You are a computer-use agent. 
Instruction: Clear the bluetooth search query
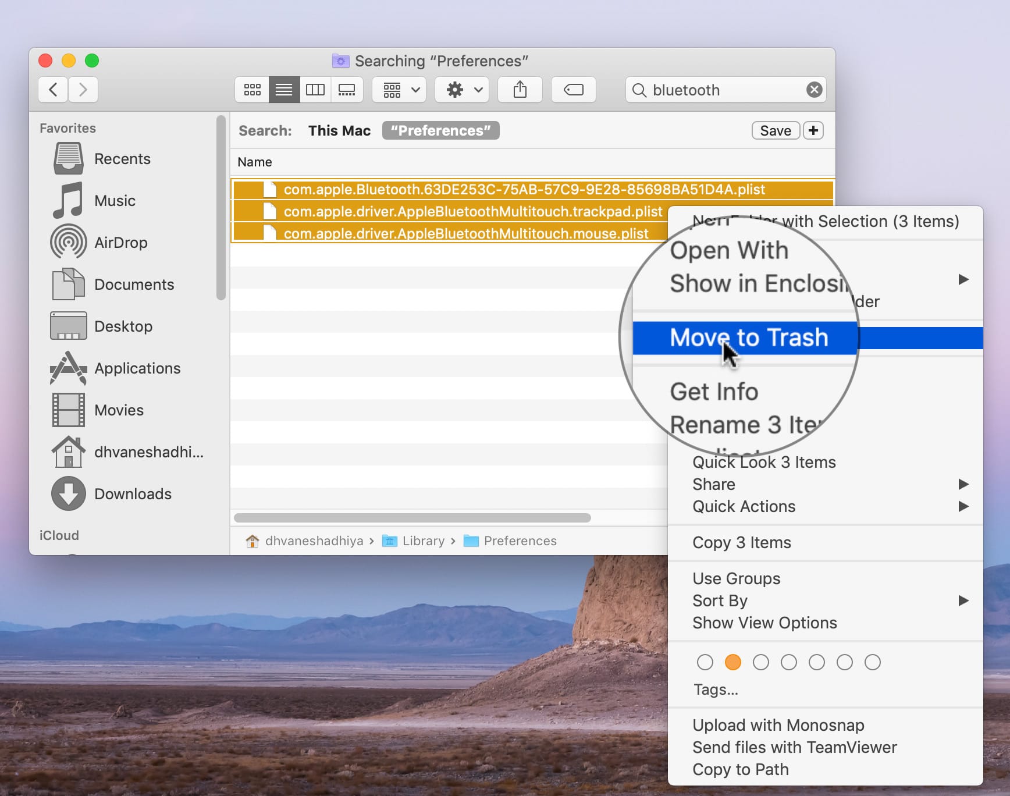813,90
